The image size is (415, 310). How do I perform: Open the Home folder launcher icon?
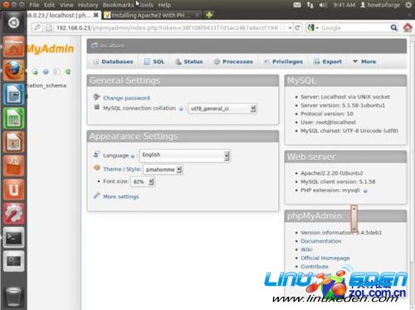tap(13, 46)
